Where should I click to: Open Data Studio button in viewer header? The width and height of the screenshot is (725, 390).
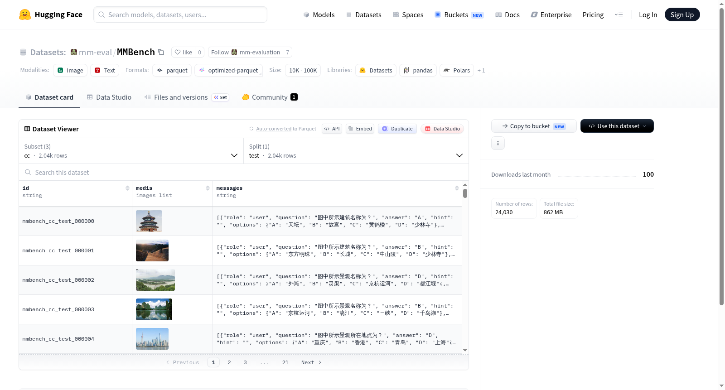click(442, 129)
